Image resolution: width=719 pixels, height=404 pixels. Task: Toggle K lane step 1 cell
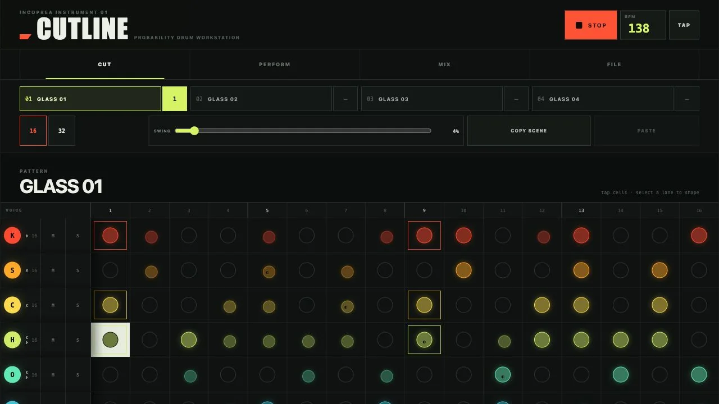[110, 235]
